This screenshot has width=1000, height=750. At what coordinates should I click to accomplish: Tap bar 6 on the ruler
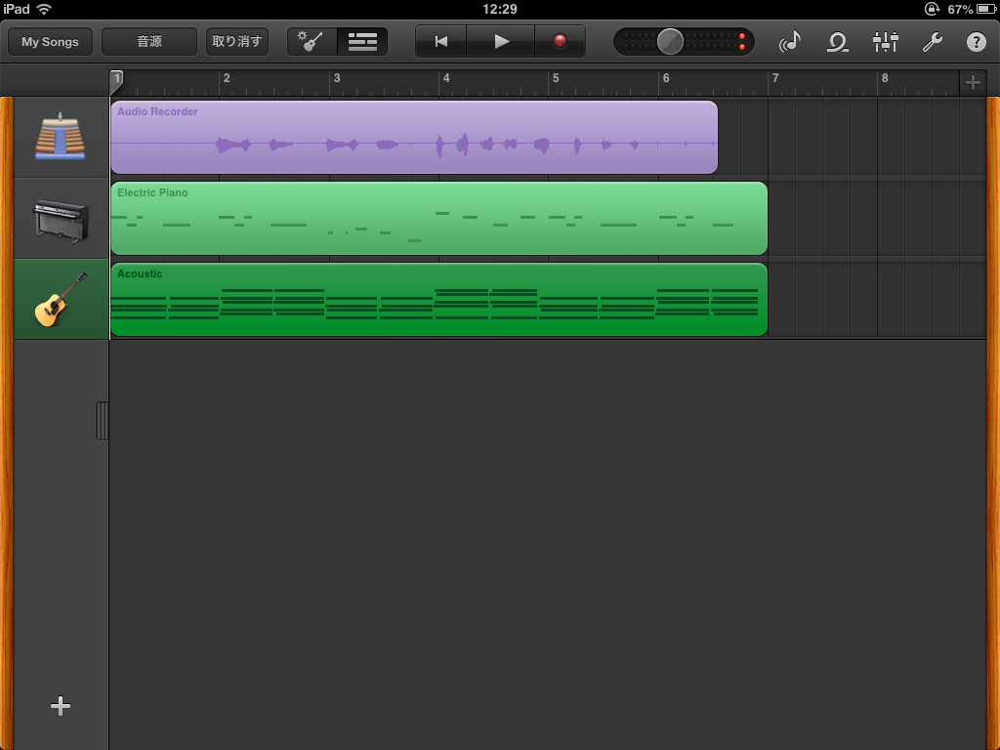click(x=666, y=78)
